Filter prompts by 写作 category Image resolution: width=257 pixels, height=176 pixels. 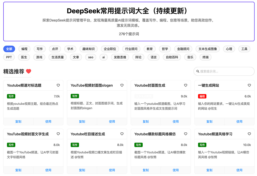(x=40, y=49)
